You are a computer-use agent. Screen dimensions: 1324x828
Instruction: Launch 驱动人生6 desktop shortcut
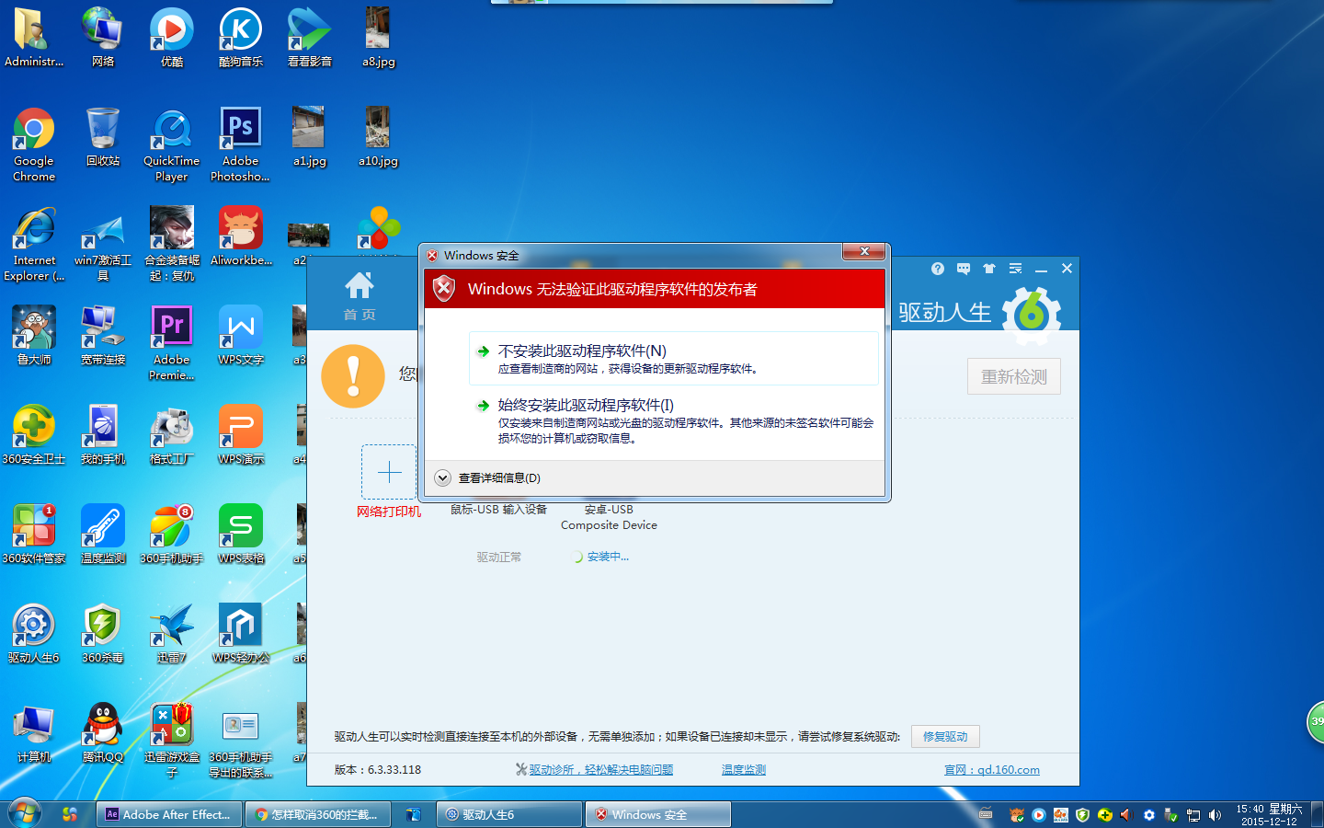point(34,634)
